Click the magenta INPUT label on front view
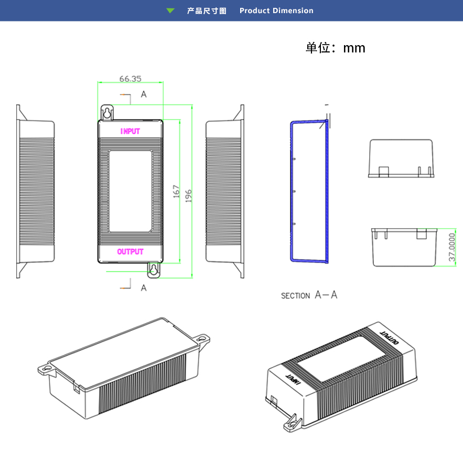Image resolution: width=463 pixels, height=463 pixels. 130,131
